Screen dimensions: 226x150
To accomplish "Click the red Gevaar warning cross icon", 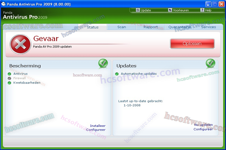I will tap(20, 44).
